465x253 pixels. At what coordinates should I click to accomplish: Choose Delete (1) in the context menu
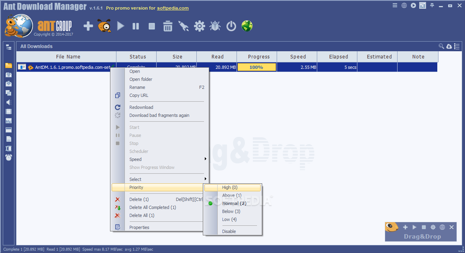(158, 199)
